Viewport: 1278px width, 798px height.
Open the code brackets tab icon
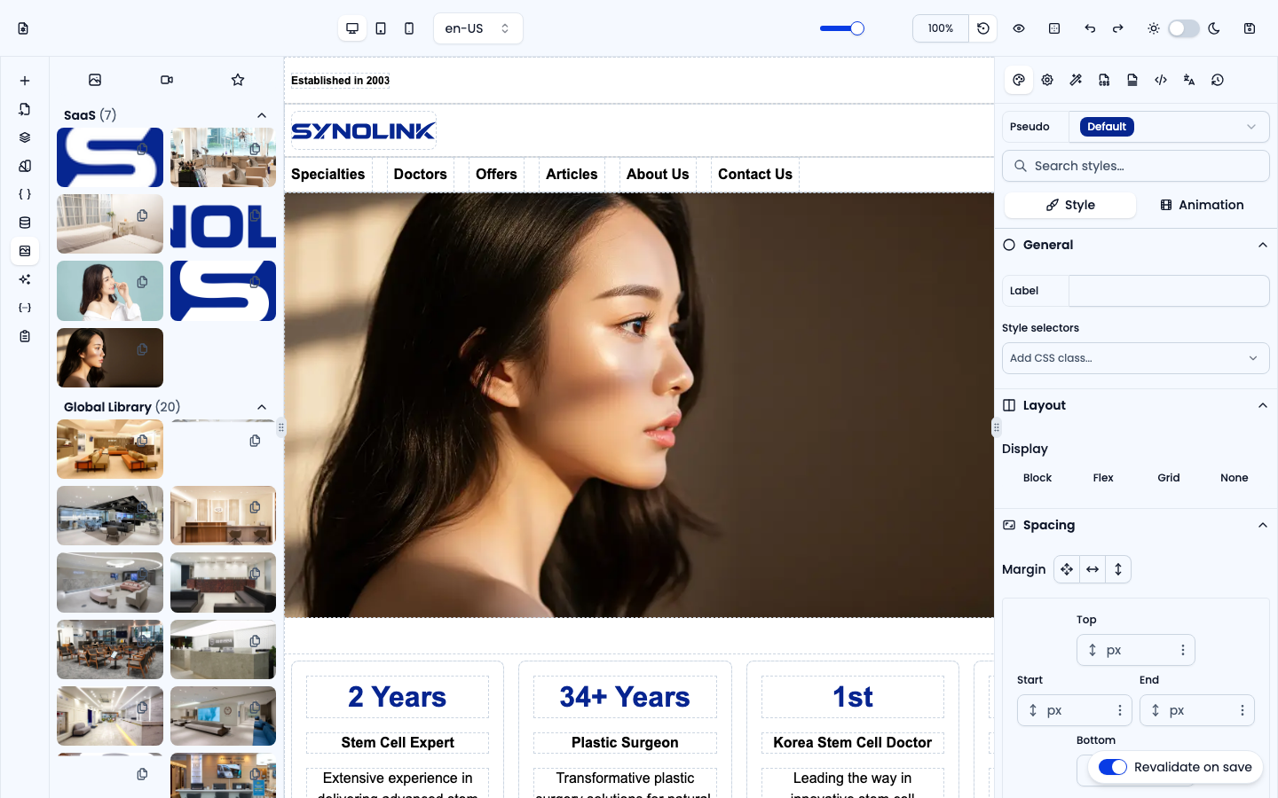pos(1161,80)
